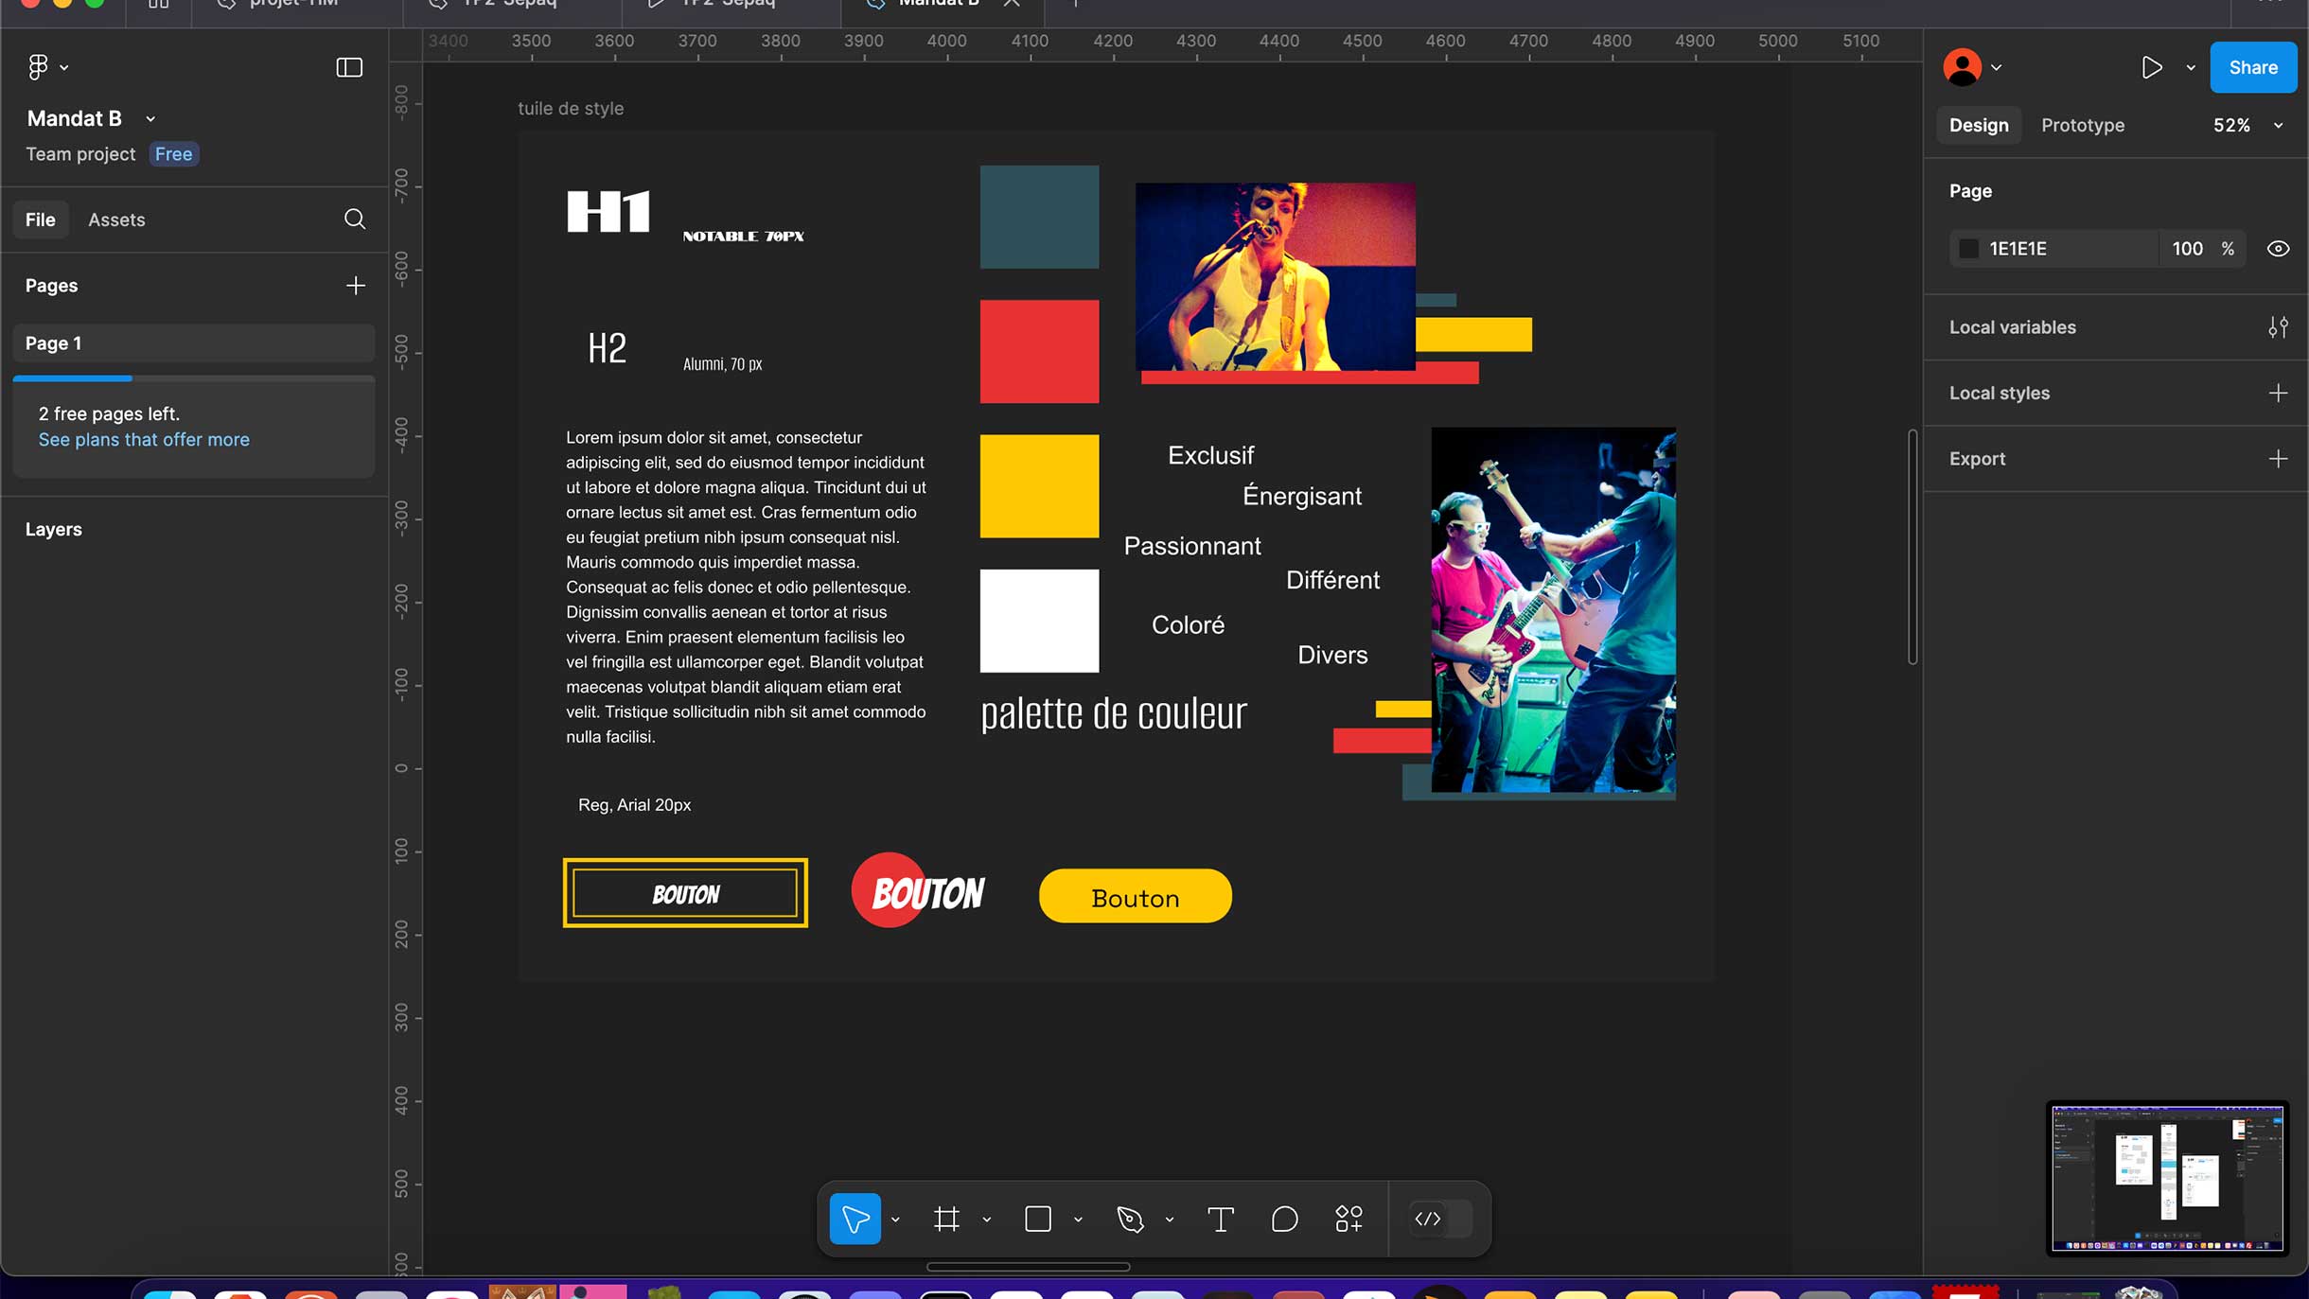
Task: Select the Text tool
Action: tap(1221, 1219)
